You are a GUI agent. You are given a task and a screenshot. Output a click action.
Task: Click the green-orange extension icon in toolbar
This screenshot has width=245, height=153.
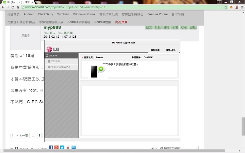tap(231, 7)
